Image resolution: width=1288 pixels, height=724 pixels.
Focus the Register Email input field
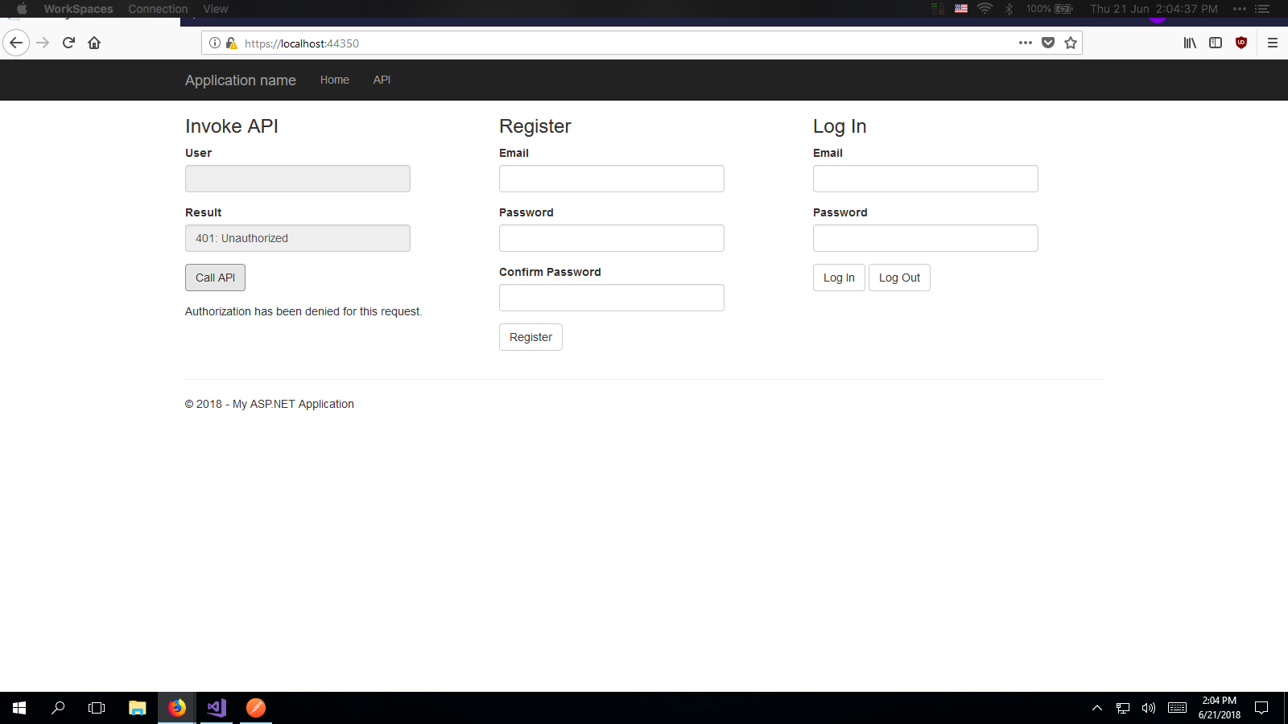611,179
